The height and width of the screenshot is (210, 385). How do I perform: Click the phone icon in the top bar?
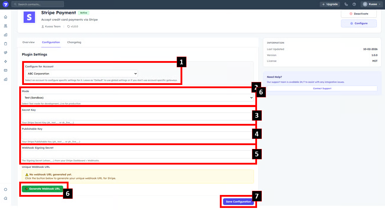point(346,4)
